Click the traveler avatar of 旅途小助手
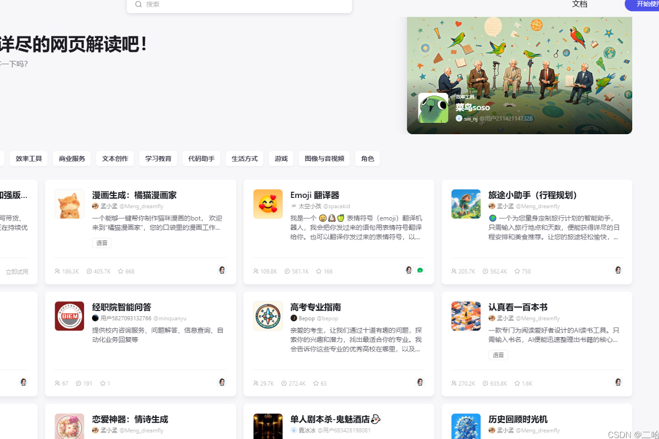The image size is (659, 439). click(466, 204)
